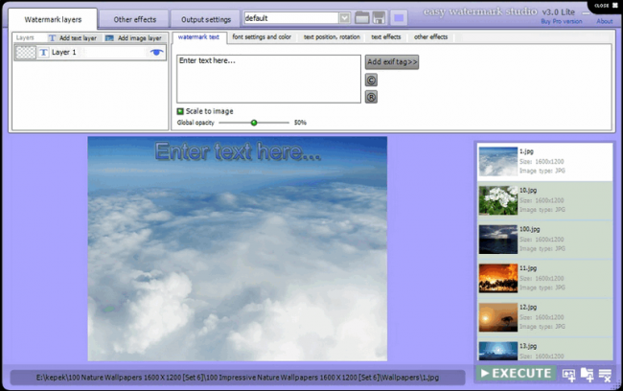Insert the registered ® symbol

(x=371, y=97)
